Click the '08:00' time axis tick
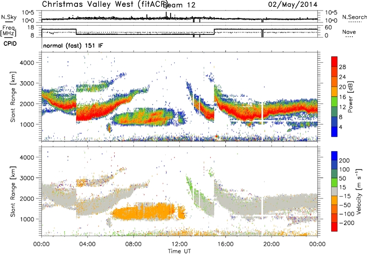The image size is (367, 254). pos(133,244)
